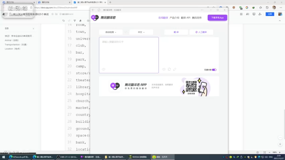The height and width of the screenshot is (160, 285).
Task: Click the word 'park,' on line 19
Action: pos(81,59)
